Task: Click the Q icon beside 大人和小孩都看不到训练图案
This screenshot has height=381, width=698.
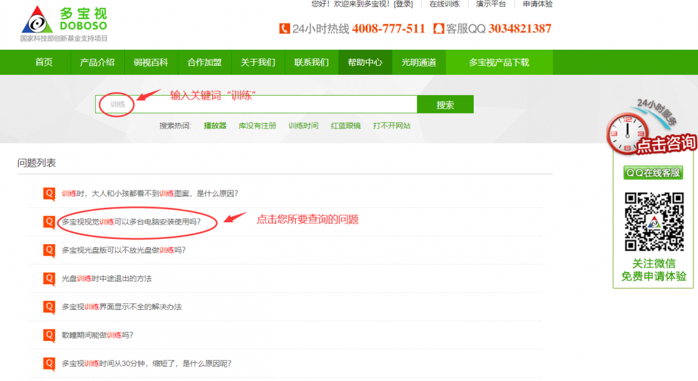Action: click(x=49, y=193)
